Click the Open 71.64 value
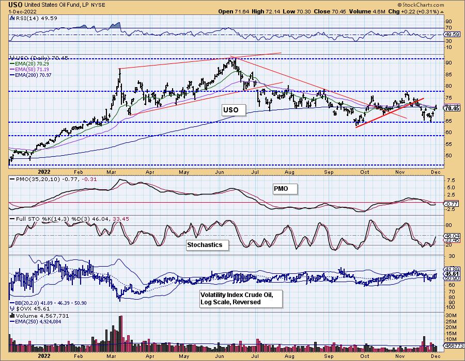The height and width of the screenshot is (361, 465). (234, 11)
